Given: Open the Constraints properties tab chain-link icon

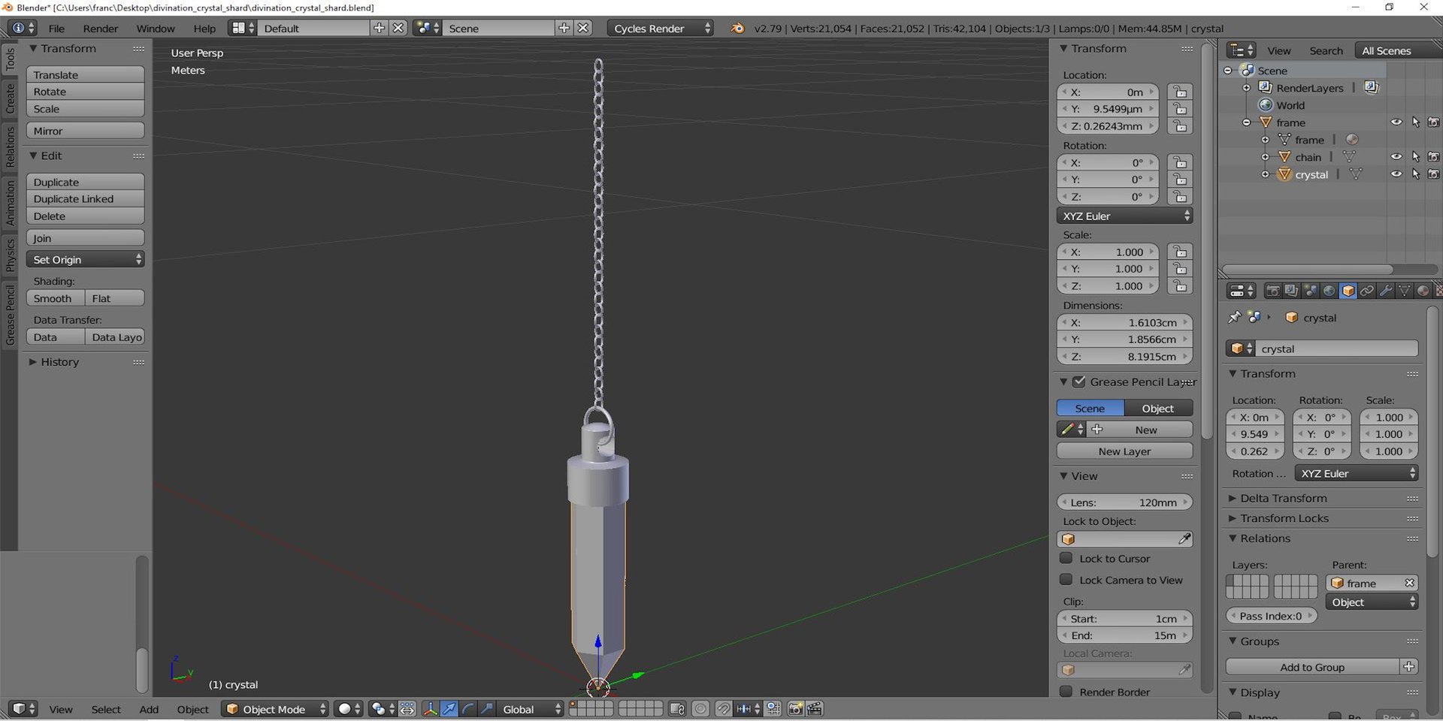Looking at the screenshot, I should pos(1367,291).
